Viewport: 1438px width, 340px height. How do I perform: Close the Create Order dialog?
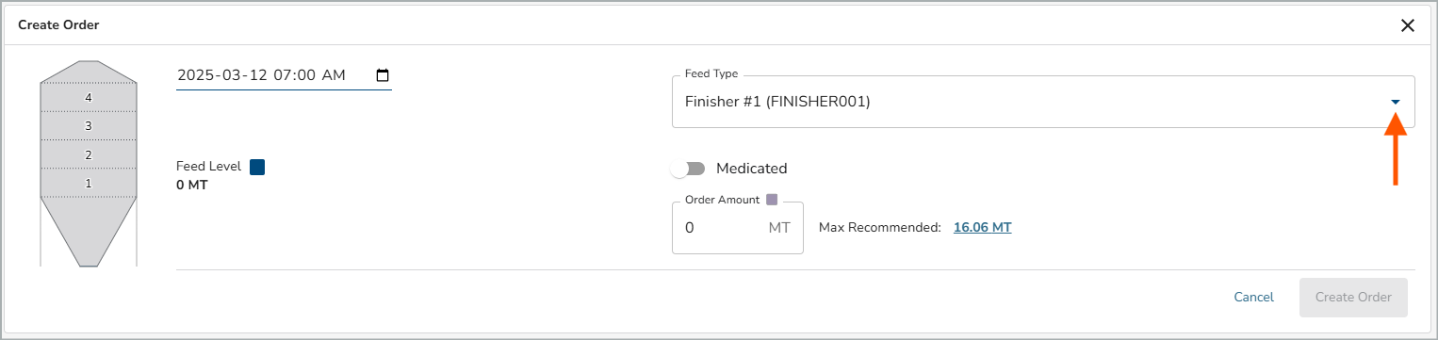[1408, 25]
